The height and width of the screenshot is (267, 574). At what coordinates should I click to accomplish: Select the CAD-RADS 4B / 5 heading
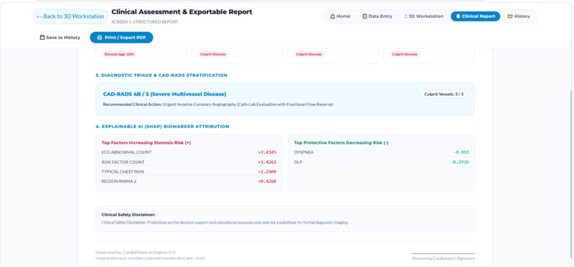(165, 94)
